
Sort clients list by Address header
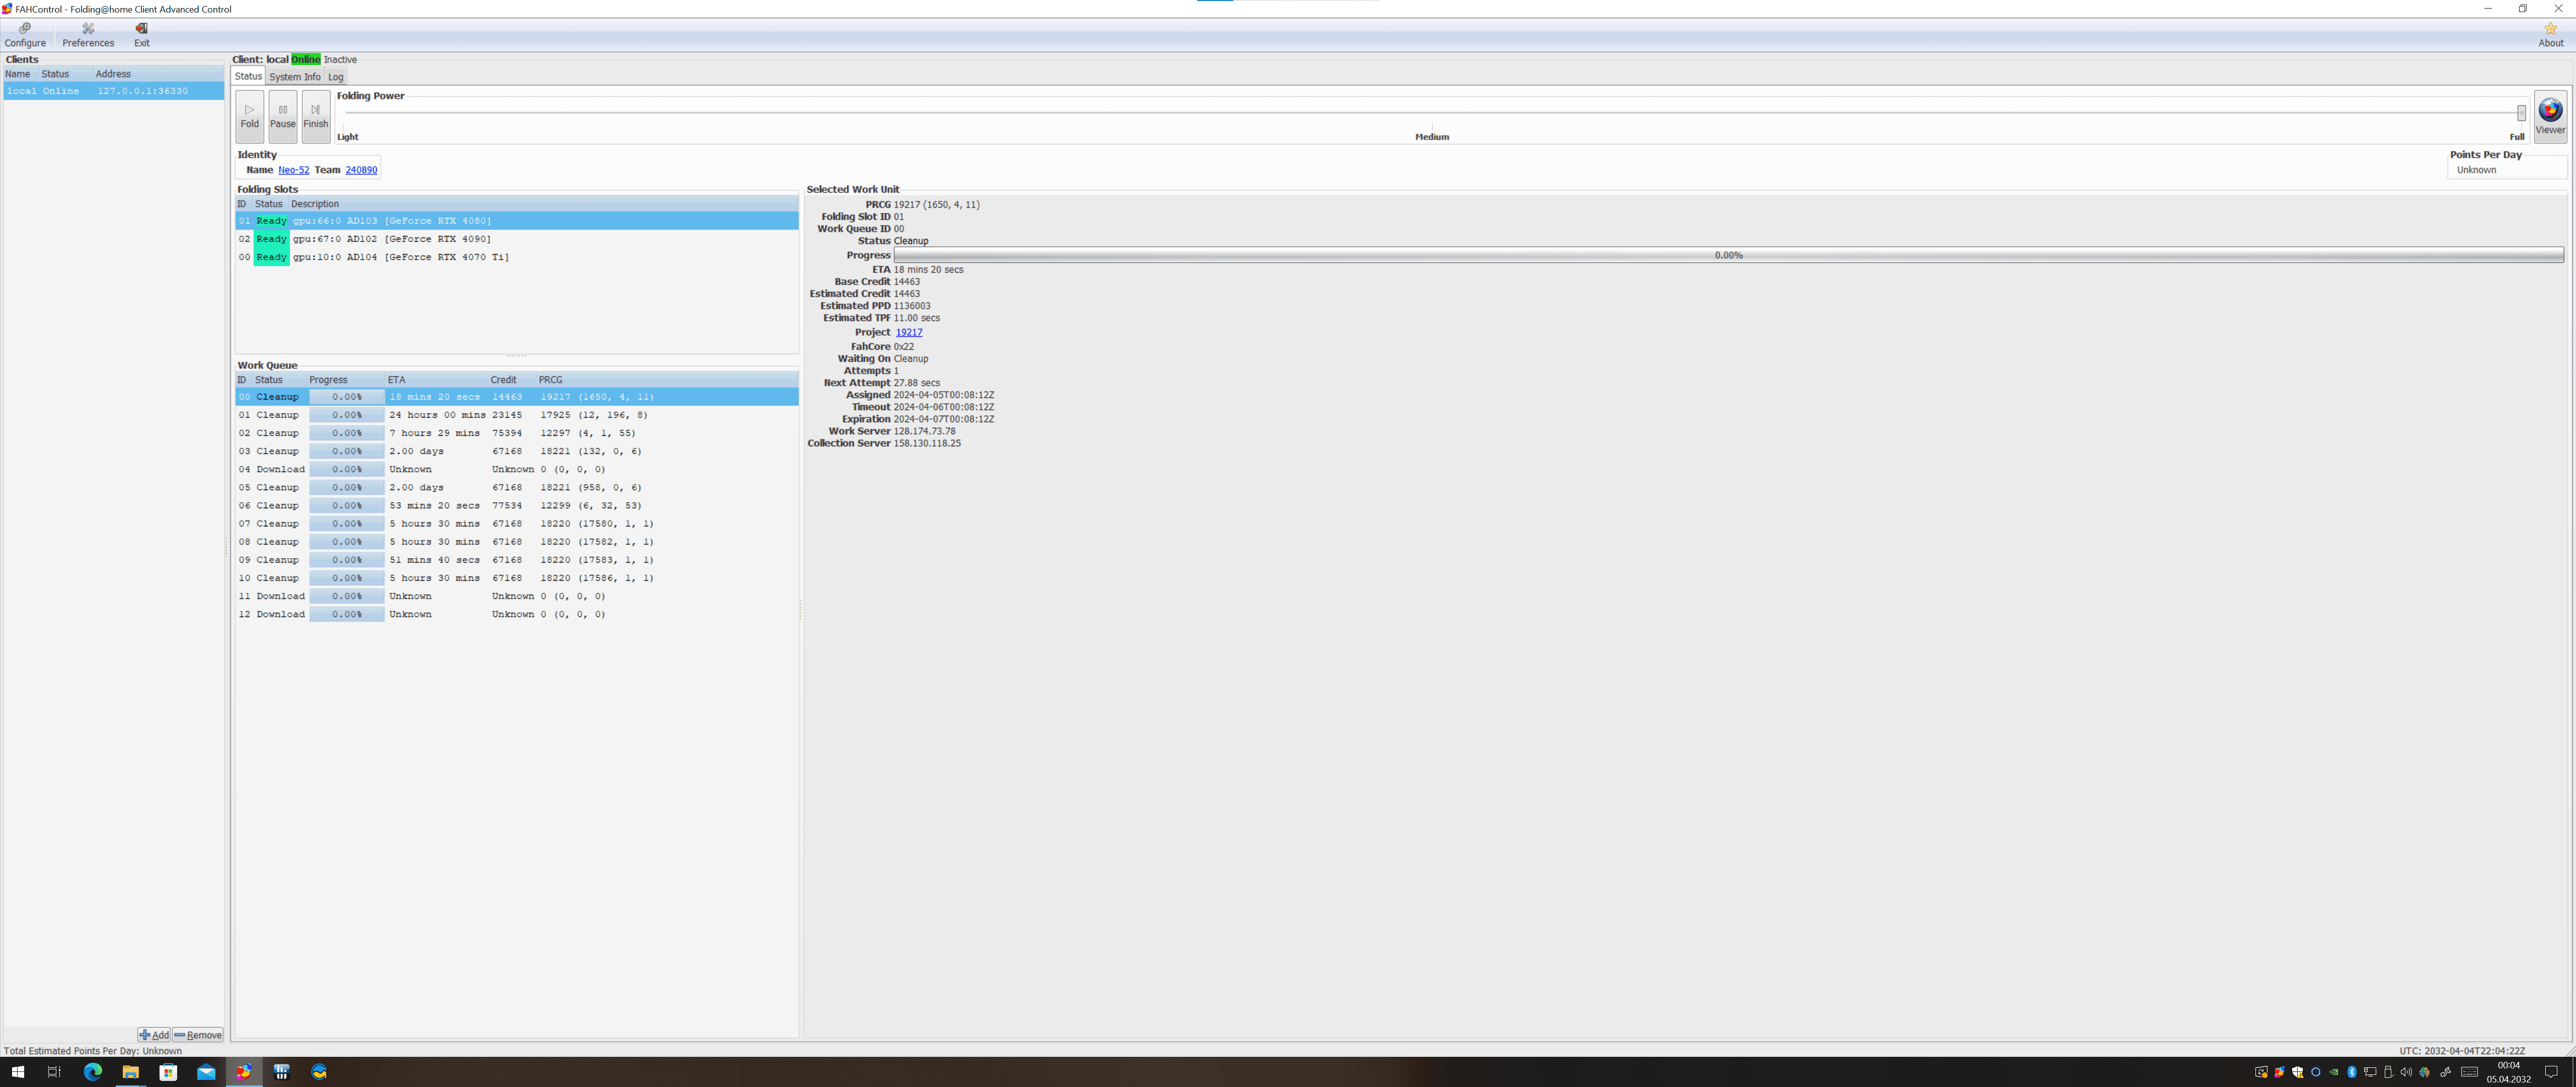pyautogui.click(x=158, y=74)
